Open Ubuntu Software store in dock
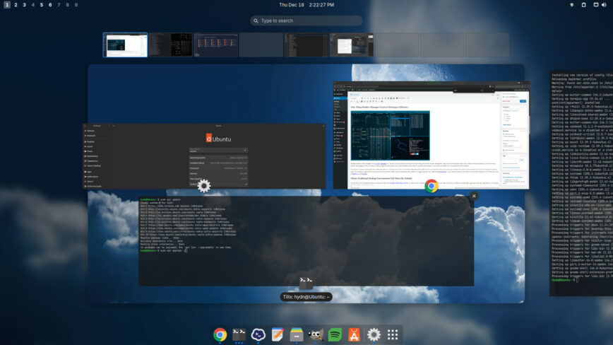The image size is (613, 345). tap(355, 334)
